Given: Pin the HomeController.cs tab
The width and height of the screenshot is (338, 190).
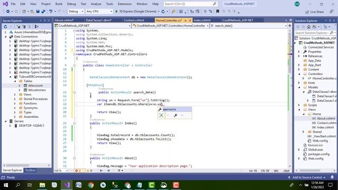Looking at the screenshot, I should (x=185, y=21).
